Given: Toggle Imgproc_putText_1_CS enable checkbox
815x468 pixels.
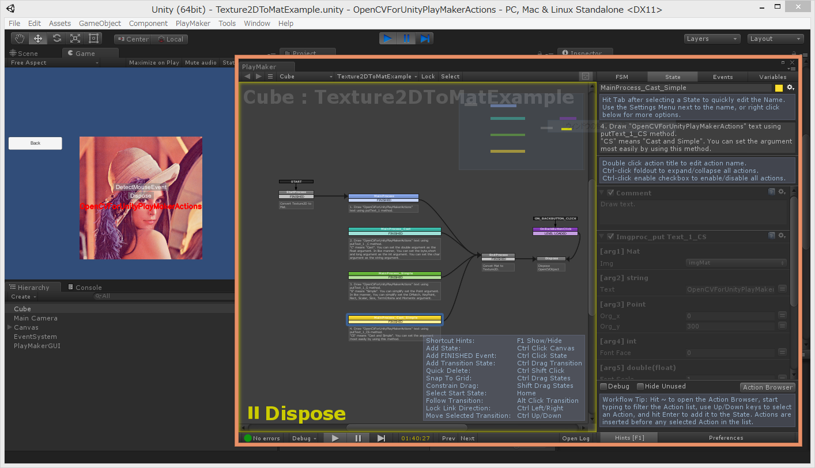Looking at the screenshot, I should coord(611,236).
